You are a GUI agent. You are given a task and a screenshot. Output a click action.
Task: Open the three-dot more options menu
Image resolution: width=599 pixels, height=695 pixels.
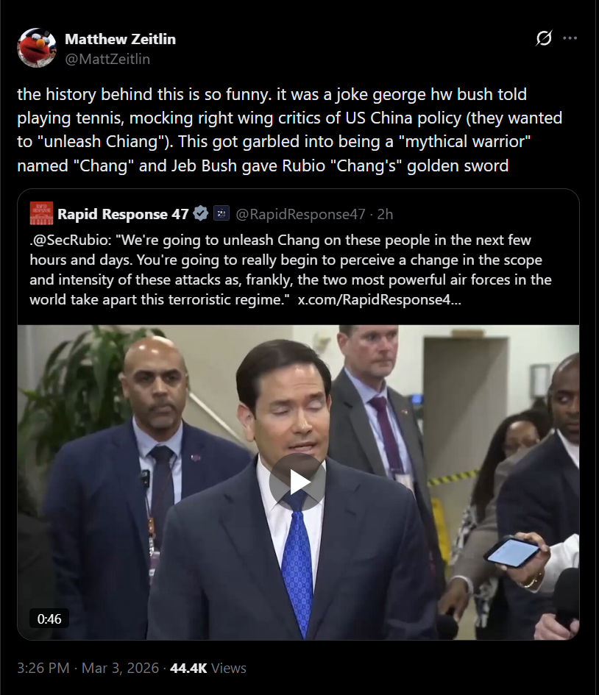point(570,38)
